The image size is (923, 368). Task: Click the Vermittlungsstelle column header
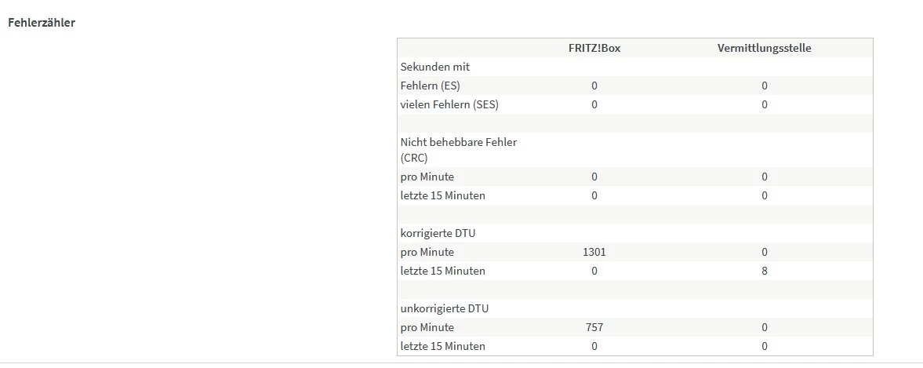point(764,48)
